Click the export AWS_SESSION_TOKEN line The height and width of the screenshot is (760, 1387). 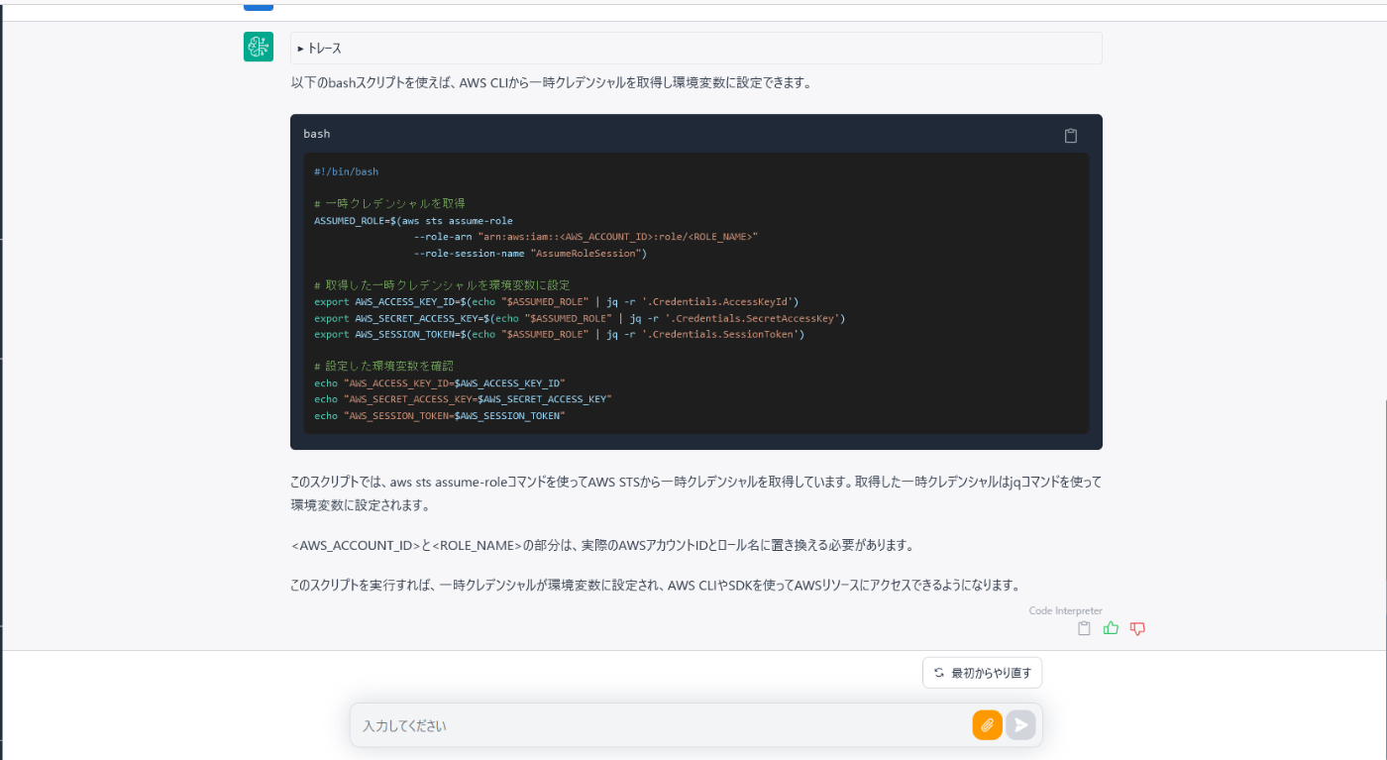[x=560, y=335]
